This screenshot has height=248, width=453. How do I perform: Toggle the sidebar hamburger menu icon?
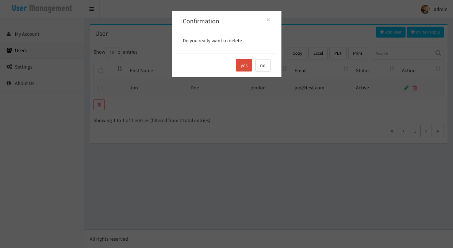click(x=92, y=9)
